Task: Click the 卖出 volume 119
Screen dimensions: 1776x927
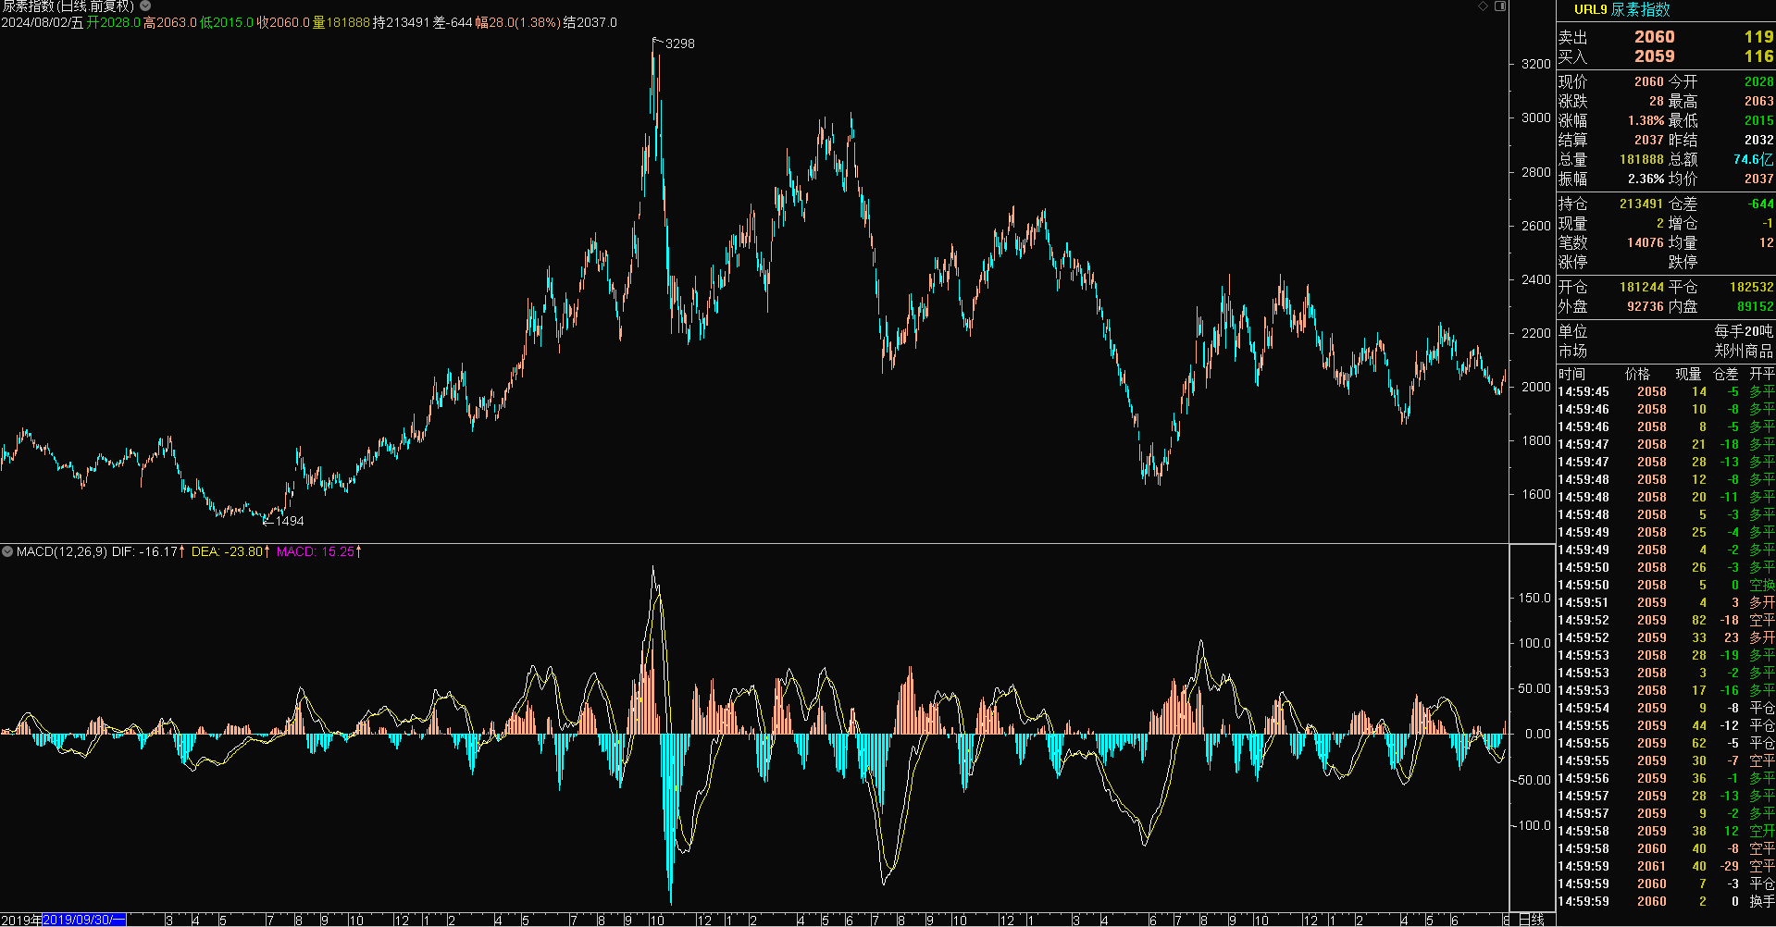Action: pos(1758,37)
